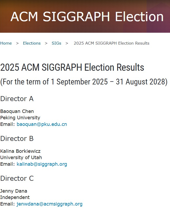Click the University of Utah affiliation text
Viewport: 170px width, 209px height.
pyautogui.click(x=21, y=158)
